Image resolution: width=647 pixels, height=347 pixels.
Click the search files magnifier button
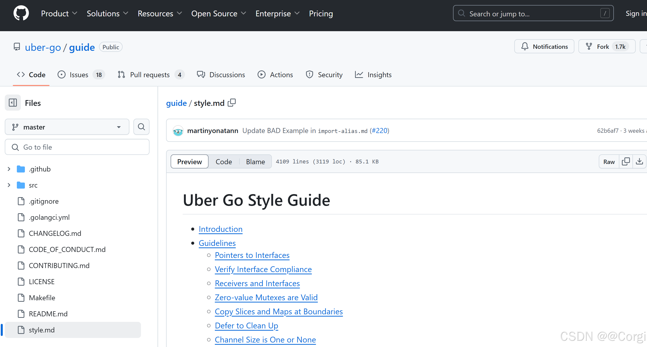[141, 127]
